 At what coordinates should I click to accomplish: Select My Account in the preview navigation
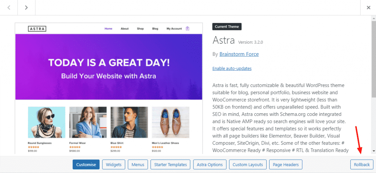tap(174, 29)
